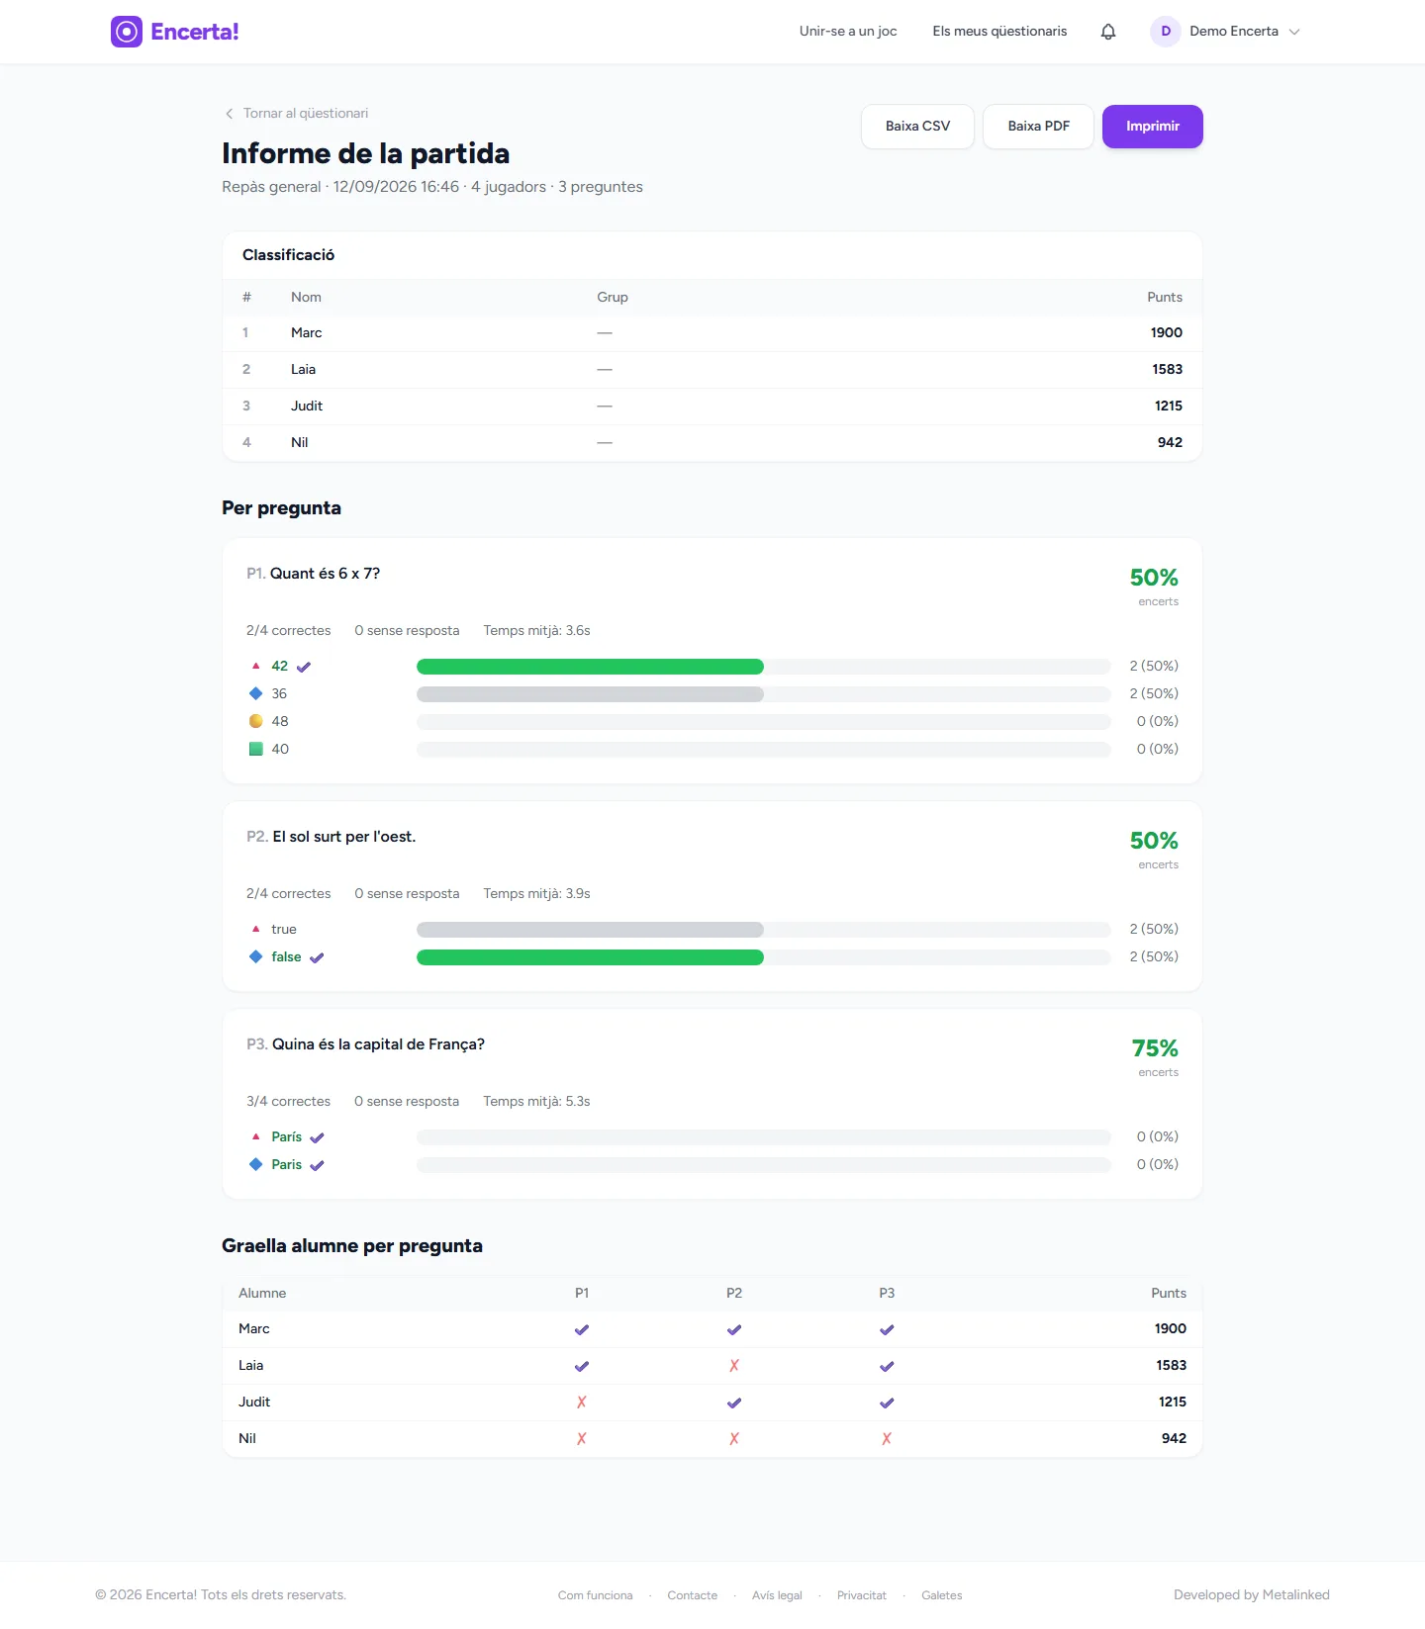
Task: Click the 75% encerts value for P3
Action: [x=1155, y=1048]
